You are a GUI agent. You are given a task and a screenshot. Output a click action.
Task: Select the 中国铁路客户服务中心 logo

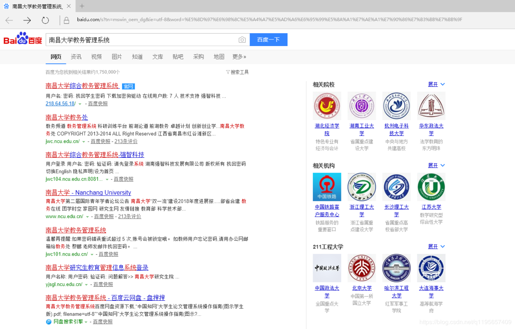[326, 187]
